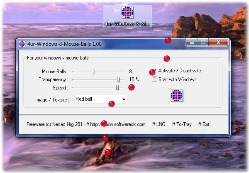The width and height of the screenshot is (249, 173).
Task: Click the checkered ball logo in dialog
Action: [177, 96]
